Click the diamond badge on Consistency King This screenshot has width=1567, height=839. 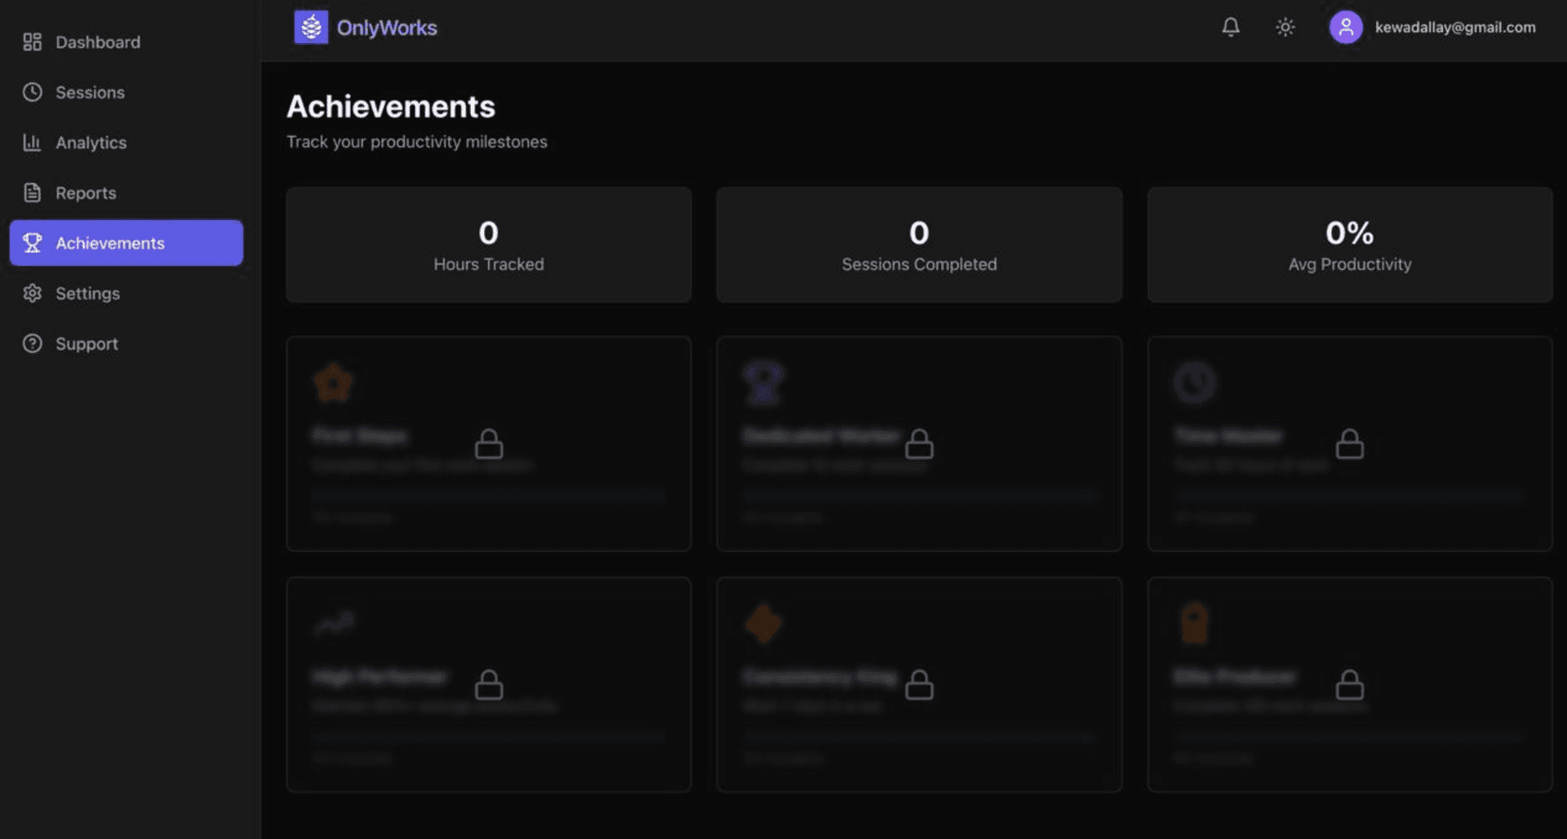pos(764,622)
